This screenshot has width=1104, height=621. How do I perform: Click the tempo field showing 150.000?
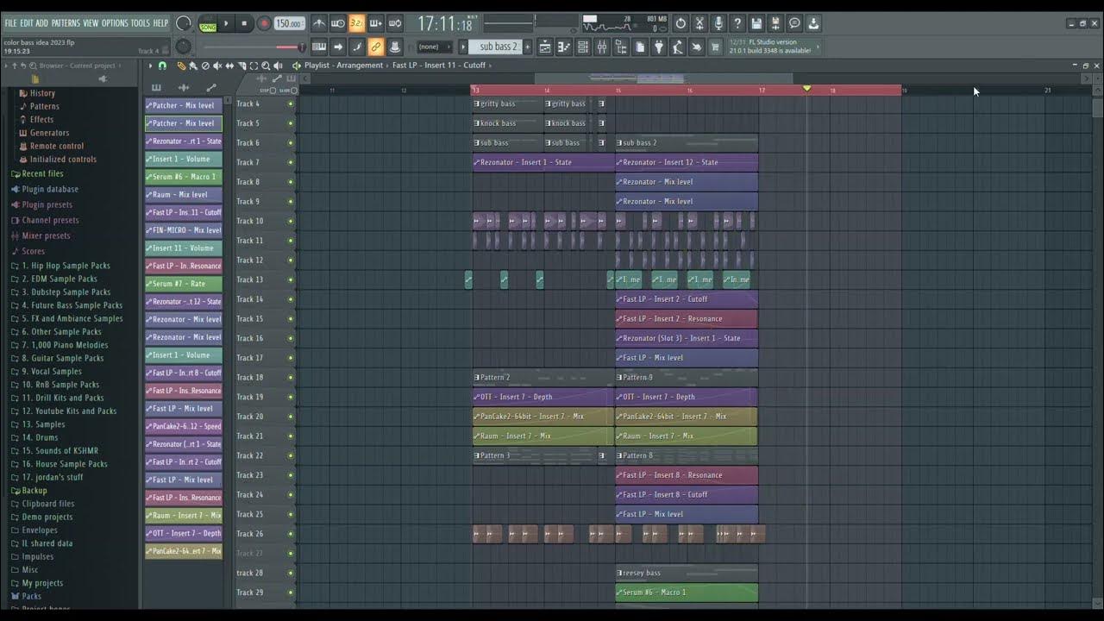point(289,24)
